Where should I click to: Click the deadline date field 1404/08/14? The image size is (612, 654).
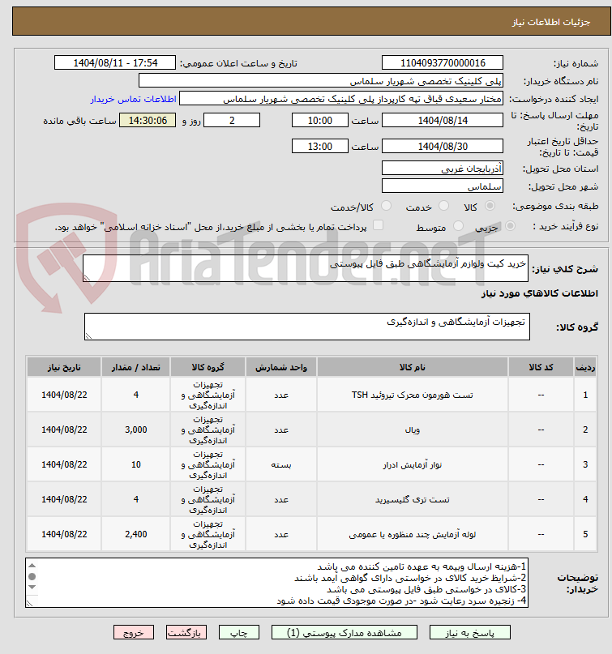tap(443, 121)
